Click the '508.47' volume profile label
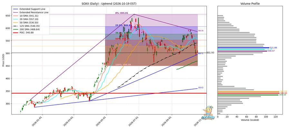290x129 pixels. click(271, 51)
